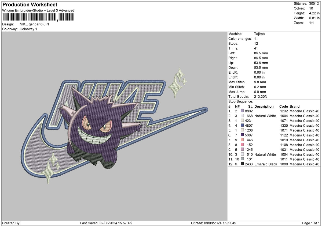The image size is (322, 227).
Task: Click the color swatch beside 8802 stitches
Action: [x=242, y=111]
